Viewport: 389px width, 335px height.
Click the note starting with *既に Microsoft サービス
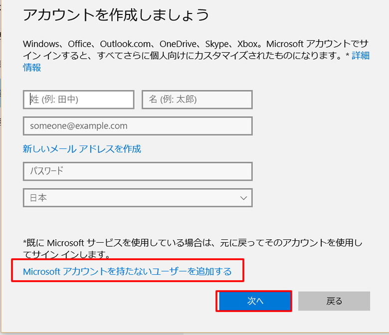click(193, 248)
